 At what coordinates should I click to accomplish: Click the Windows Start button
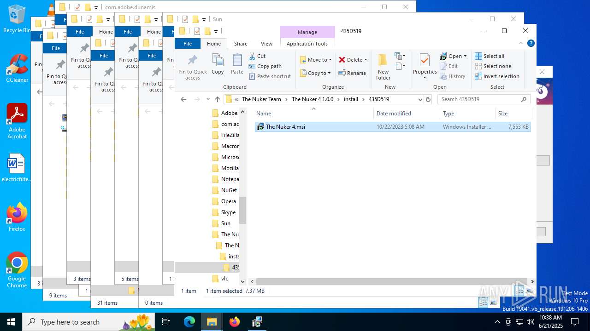(x=11, y=322)
